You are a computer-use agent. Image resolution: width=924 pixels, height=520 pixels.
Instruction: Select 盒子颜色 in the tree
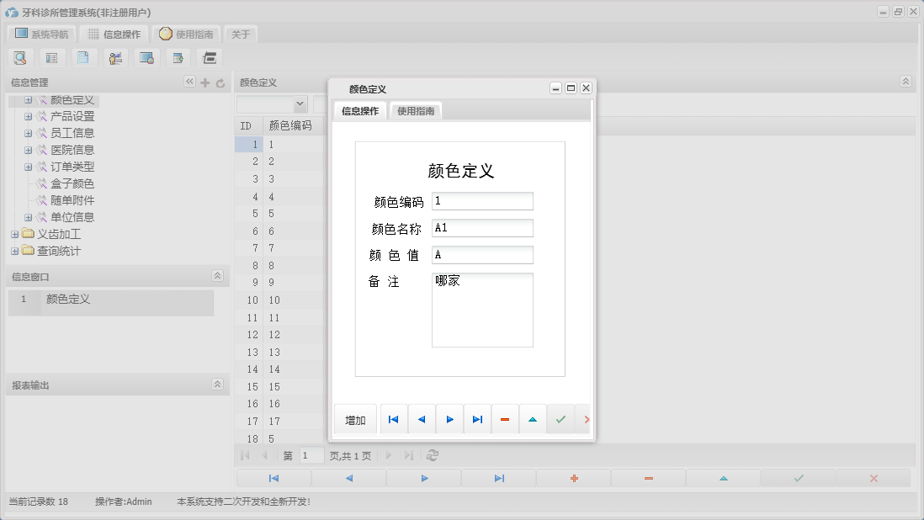coord(72,183)
